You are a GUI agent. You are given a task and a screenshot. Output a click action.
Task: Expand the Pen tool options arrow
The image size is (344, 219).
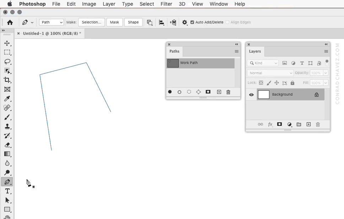click(x=33, y=22)
